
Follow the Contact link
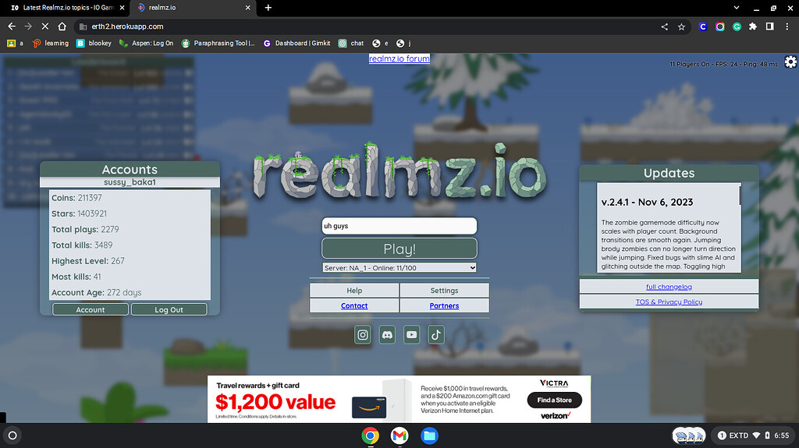(x=354, y=305)
